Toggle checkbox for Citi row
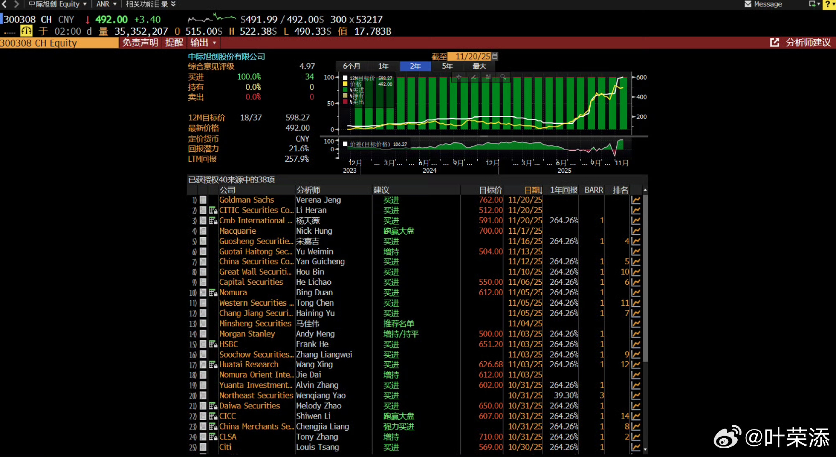 tap(203, 447)
